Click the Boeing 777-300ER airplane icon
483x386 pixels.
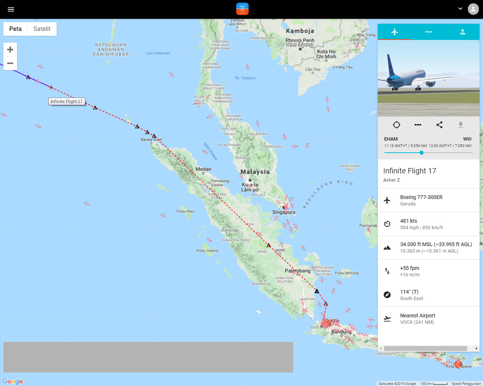point(387,200)
